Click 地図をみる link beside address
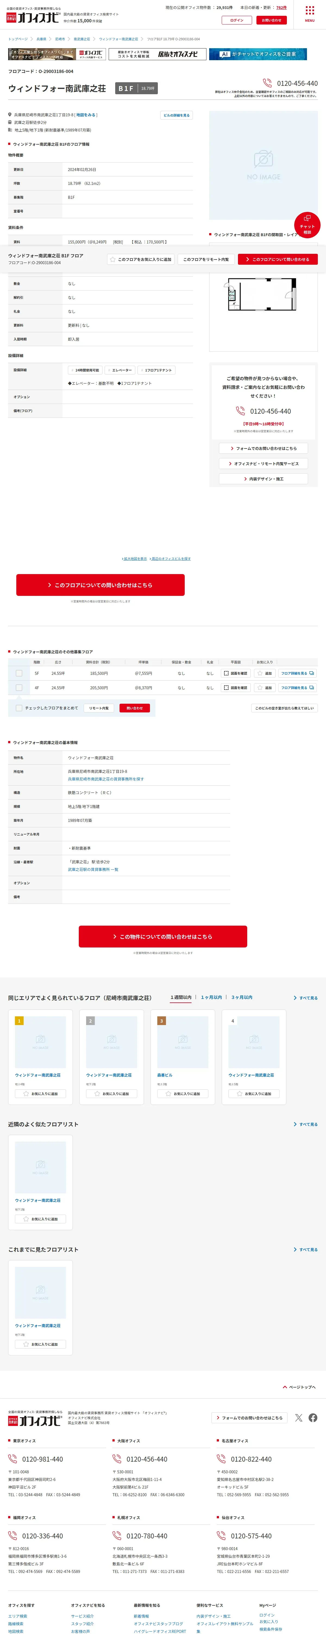 coord(86,115)
